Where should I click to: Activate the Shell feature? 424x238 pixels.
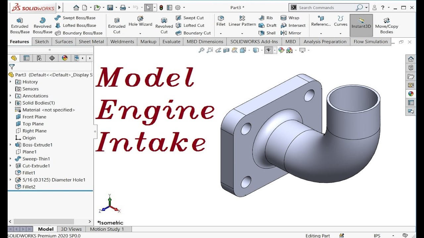click(x=267, y=33)
